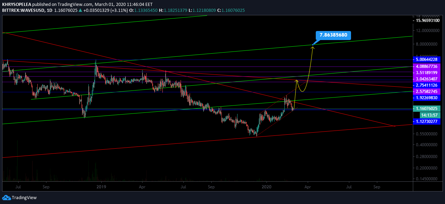Screen dimensions: 445x204
Task: Click the 0.14500000 price scale value
Action: click(427, 179)
